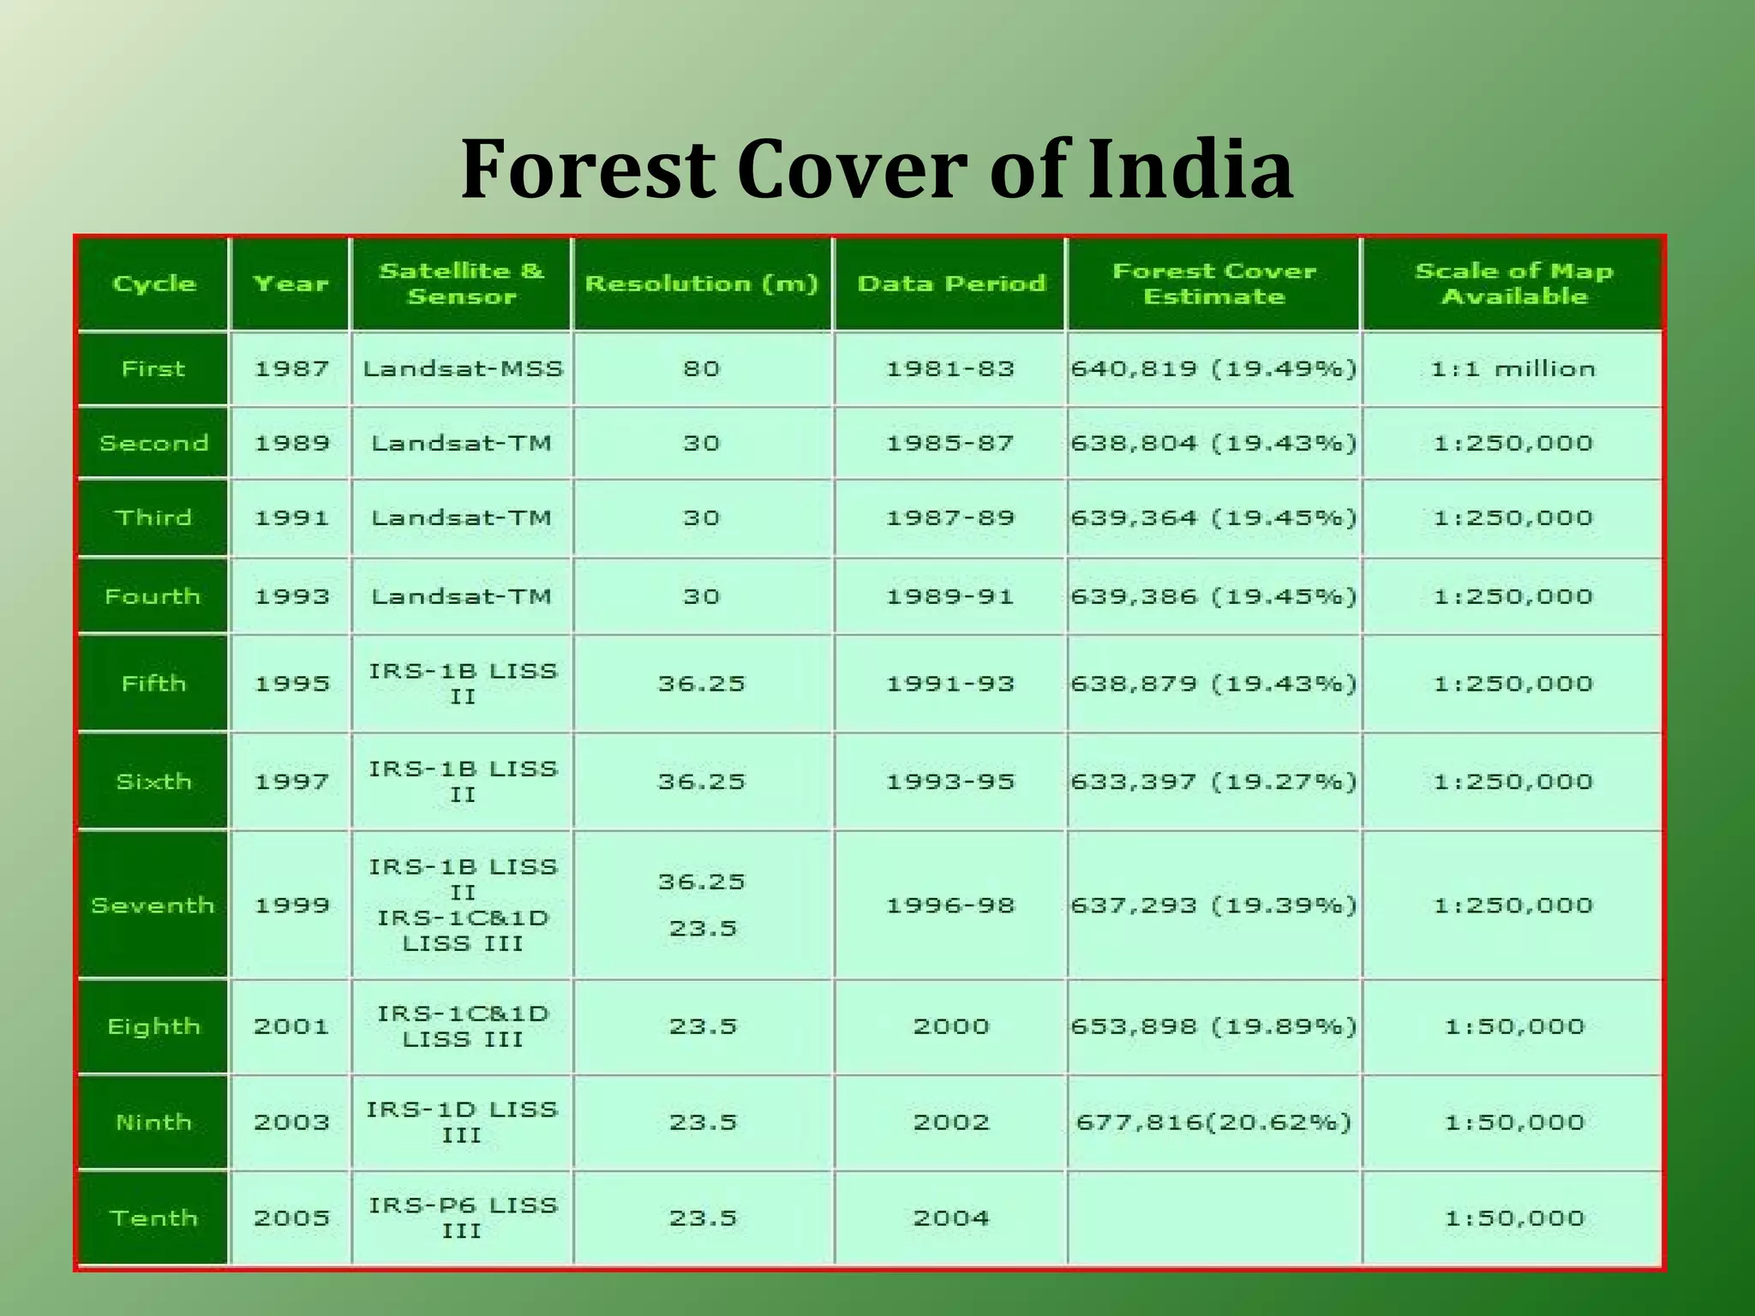Select "IRS-1C&1D LISS III" in the Eighth row
Viewport: 1755px width, 1316px height.
click(x=463, y=1026)
